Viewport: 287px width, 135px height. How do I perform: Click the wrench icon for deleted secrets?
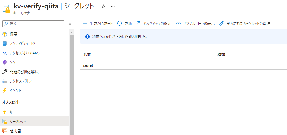222,23
